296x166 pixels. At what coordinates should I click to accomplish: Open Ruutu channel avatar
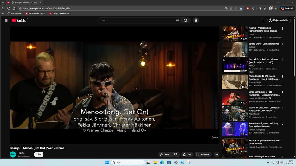click(13, 154)
